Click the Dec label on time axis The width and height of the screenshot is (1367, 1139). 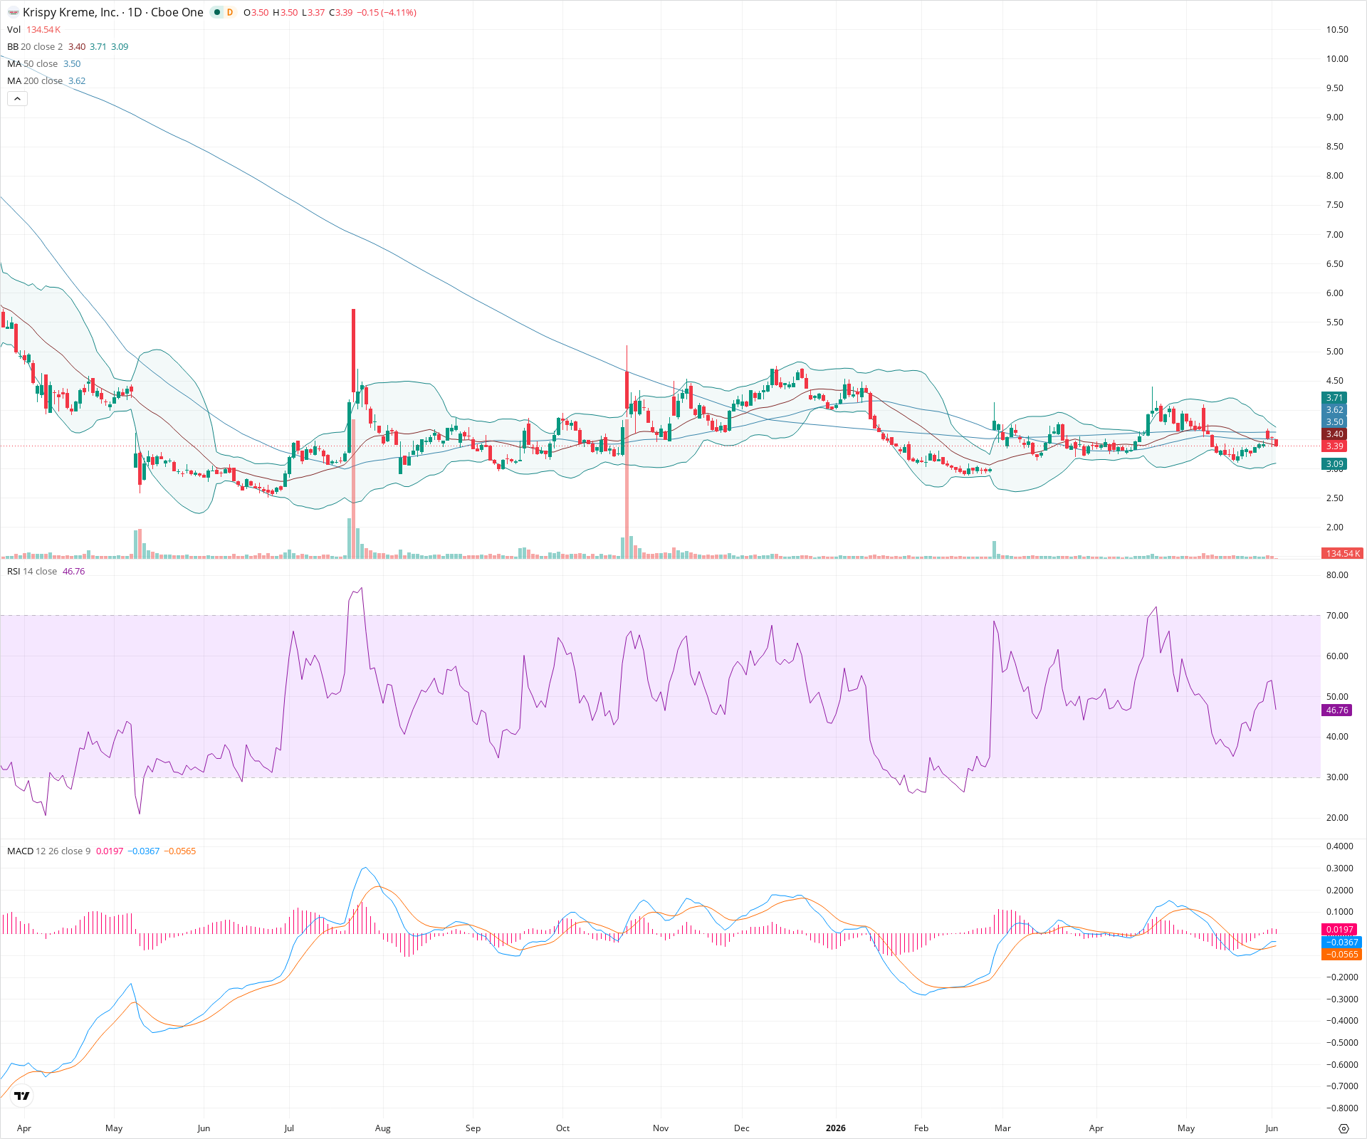[742, 1128]
